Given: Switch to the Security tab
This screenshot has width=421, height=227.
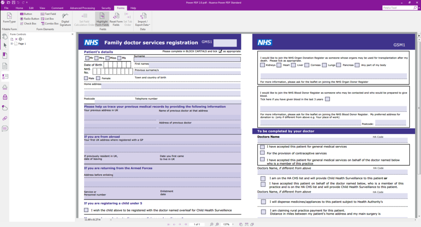Looking at the screenshot, I should point(106,8).
